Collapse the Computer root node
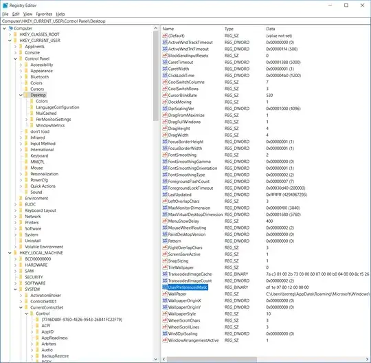Screen dimensions: 371x363 4,28
